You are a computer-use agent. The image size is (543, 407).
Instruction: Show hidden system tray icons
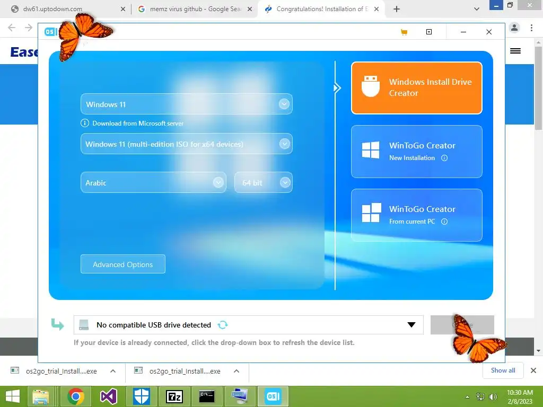[x=467, y=397]
